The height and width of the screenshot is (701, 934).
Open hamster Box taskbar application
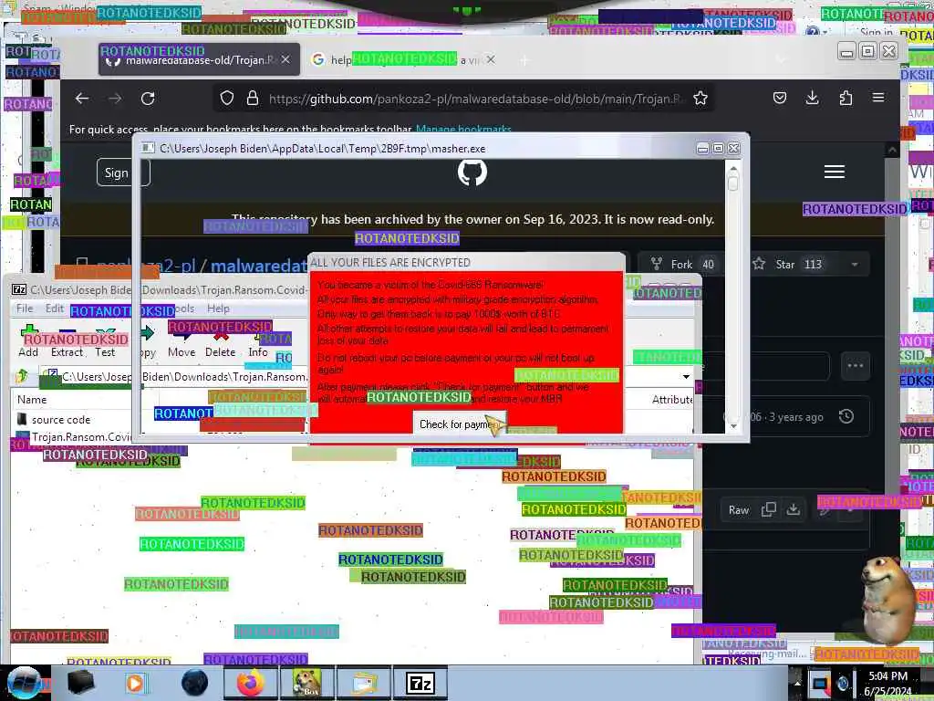306,683
